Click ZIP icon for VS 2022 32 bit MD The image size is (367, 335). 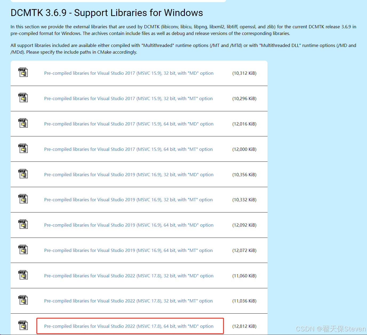click(x=23, y=275)
